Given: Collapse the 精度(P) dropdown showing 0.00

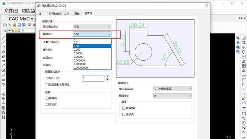Looking at the screenshot, I should pyautogui.click(x=92, y=34).
